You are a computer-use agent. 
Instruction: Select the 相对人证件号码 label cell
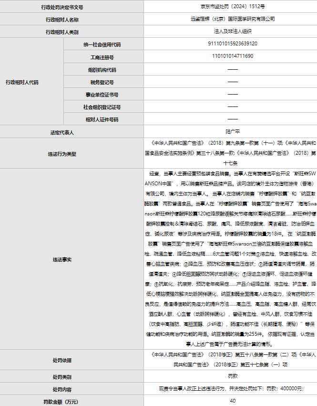point(102,119)
